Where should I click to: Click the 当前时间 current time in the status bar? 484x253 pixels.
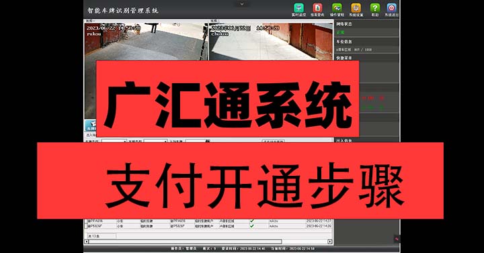pyautogui.click(x=292, y=248)
